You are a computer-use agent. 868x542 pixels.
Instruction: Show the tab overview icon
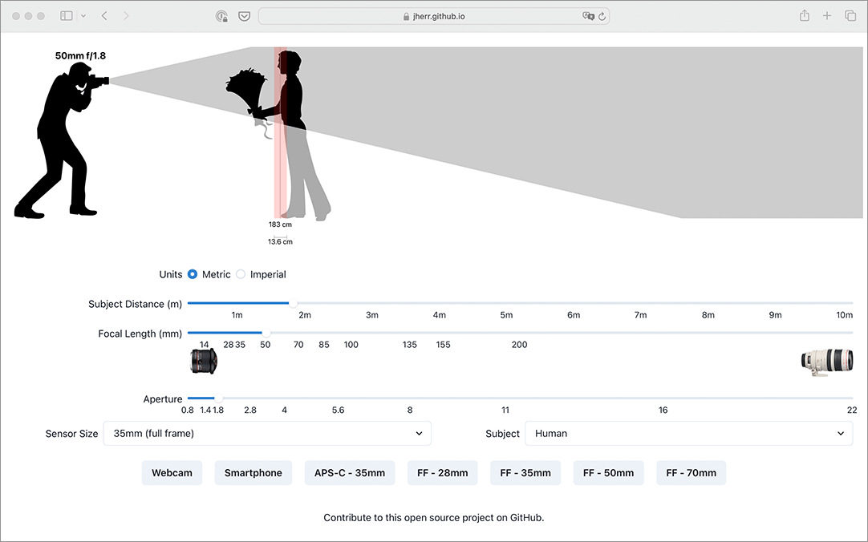tap(850, 15)
